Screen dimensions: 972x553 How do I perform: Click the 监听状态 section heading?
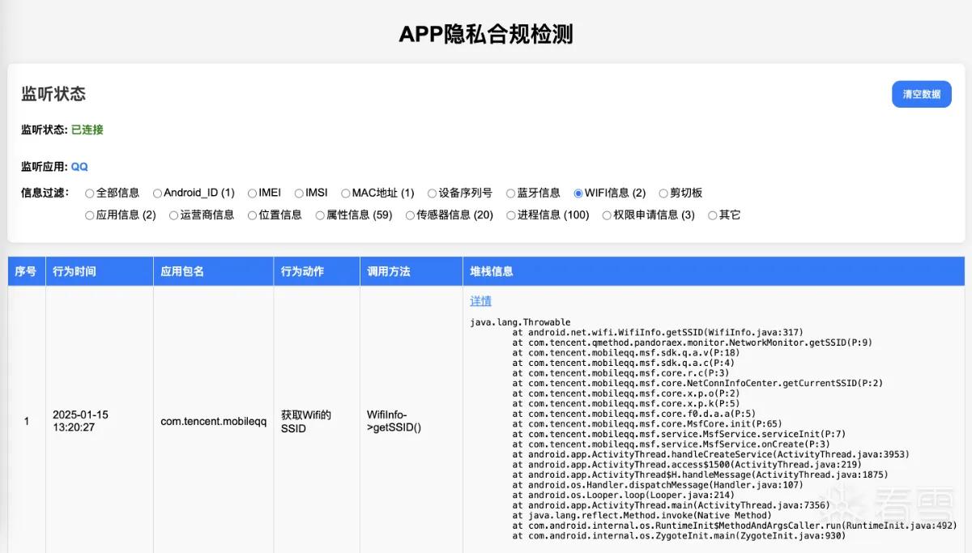pyautogui.click(x=53, y=94)
